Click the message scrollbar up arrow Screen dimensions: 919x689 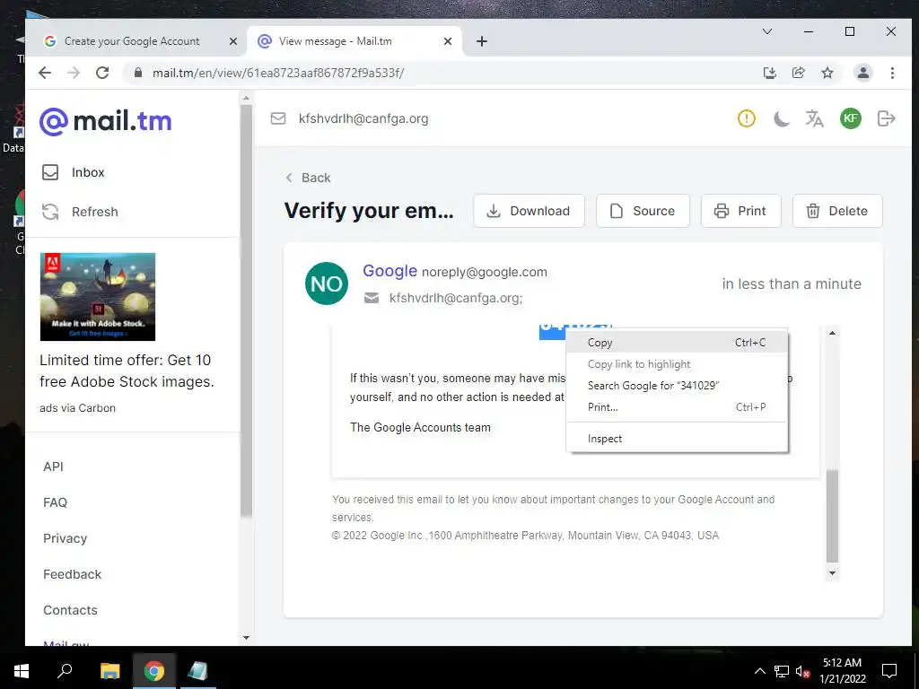[x=832, y=333]
